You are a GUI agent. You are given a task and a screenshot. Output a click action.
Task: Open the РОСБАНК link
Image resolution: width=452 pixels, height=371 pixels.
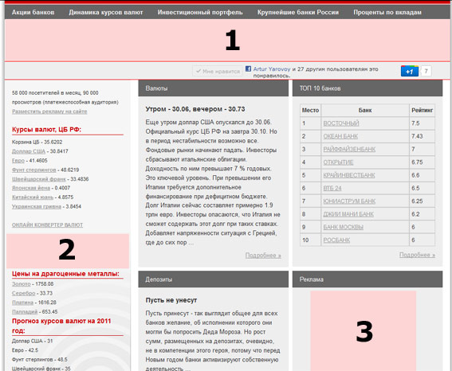336,240
